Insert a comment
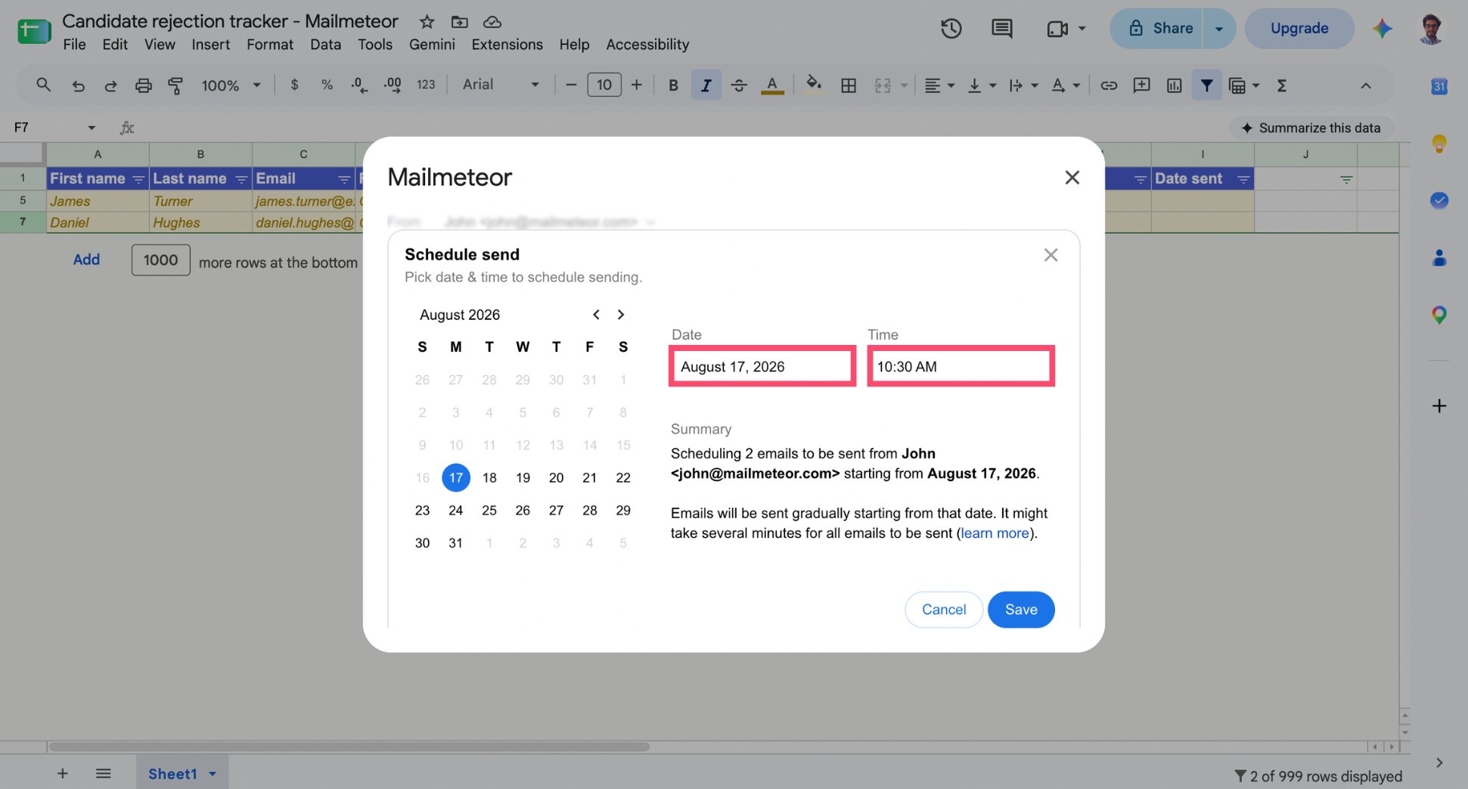Image resolution: width=1468 pixels, height=789 pixels. [x=1141, y=85]
